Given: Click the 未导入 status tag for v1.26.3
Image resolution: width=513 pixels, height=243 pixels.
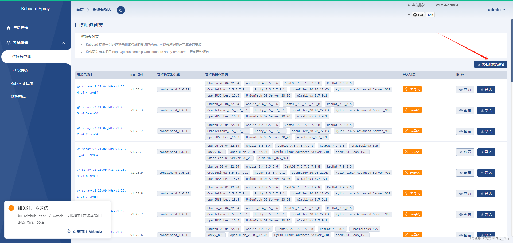Looking at the screenshot, I should [412, 110].
